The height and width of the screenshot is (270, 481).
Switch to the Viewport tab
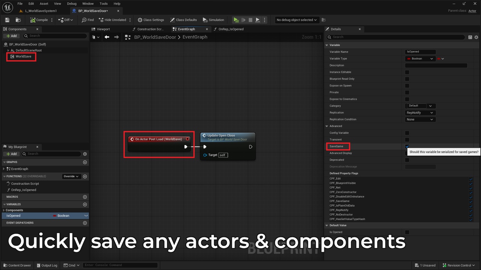point(103,29)
